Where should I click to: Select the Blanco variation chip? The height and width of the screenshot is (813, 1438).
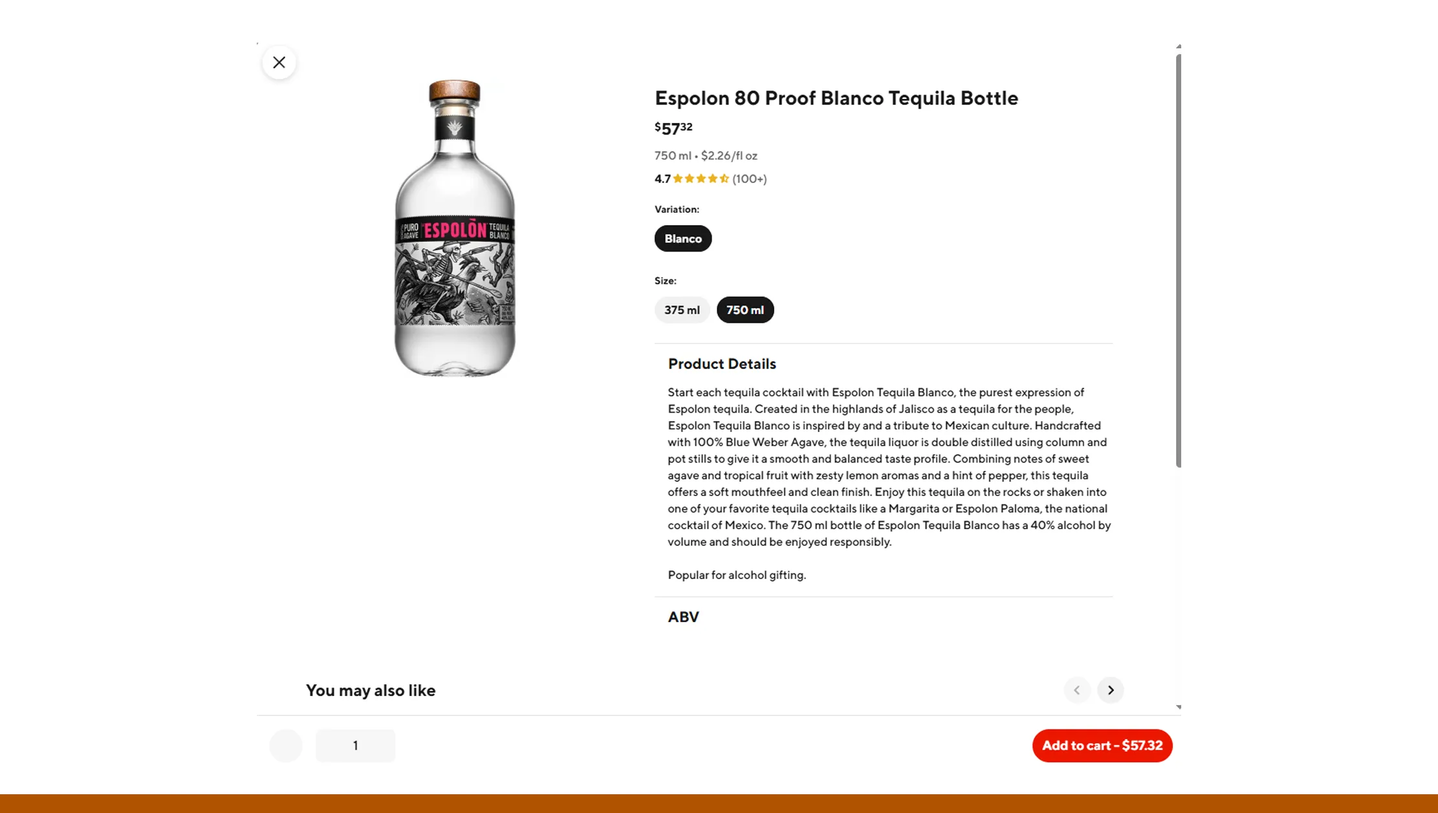coord(682,238)
